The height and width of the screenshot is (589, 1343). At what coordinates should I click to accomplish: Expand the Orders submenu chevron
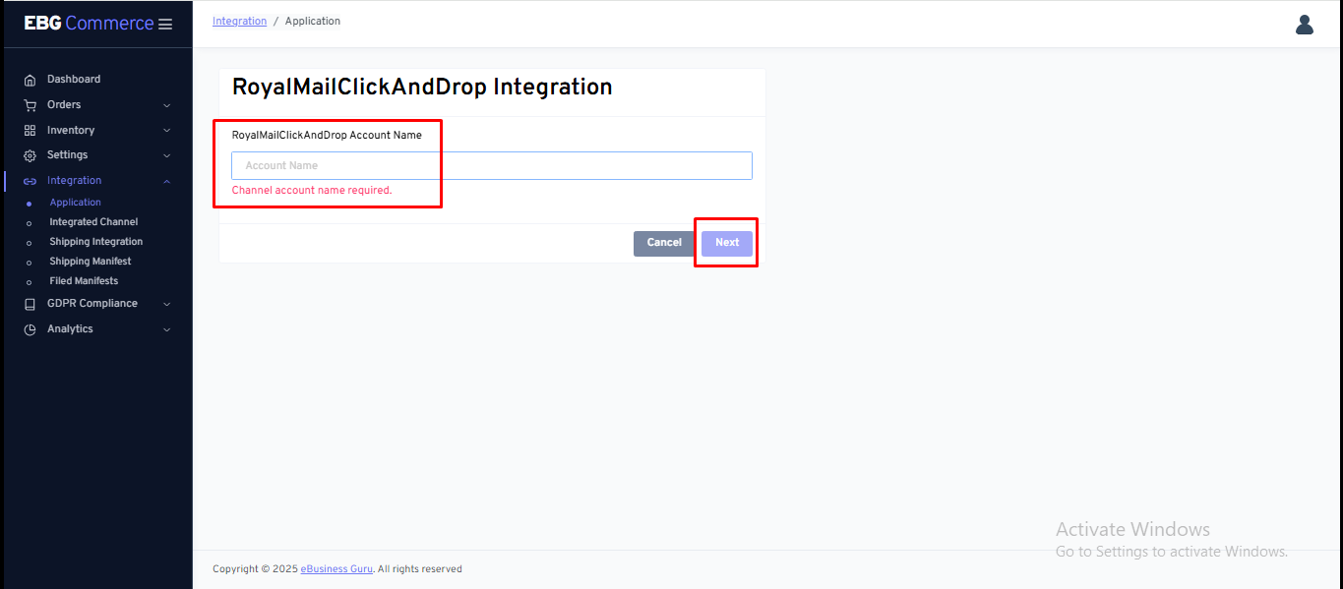tap(166, 105)
